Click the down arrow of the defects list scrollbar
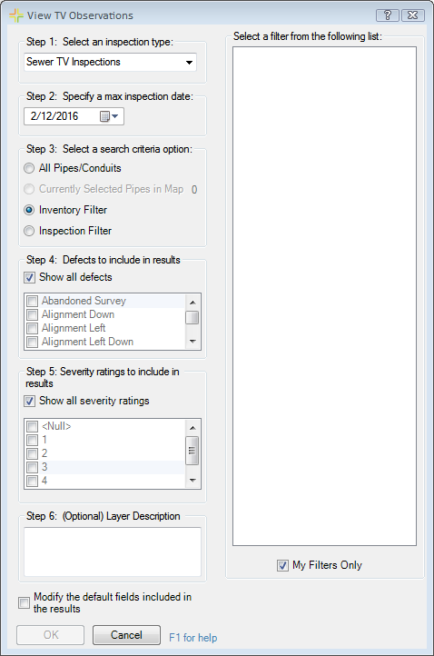Screen dimensions: 434x656 coord(192,342)
